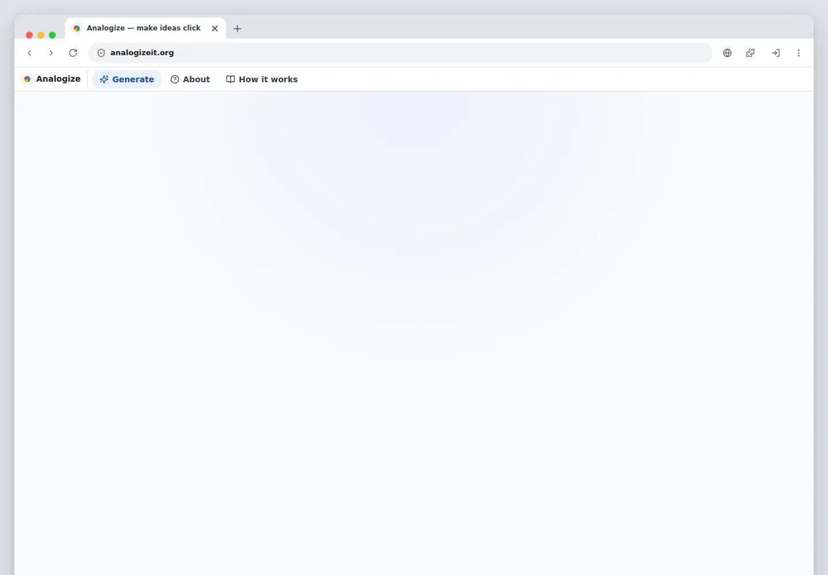Go back with the browser back arrow

(29, 53)
